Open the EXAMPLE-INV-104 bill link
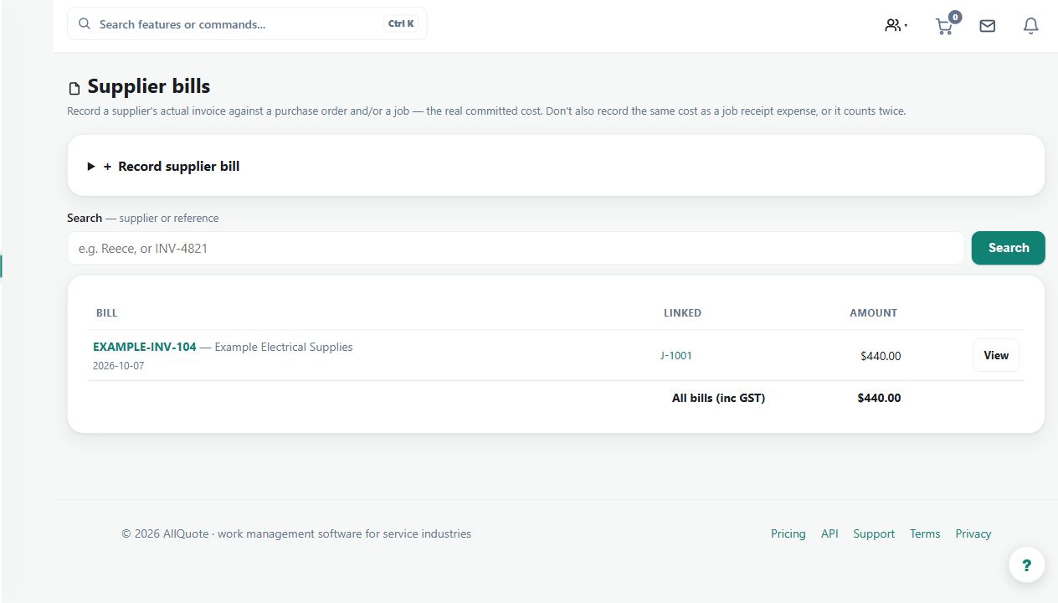This screenshot has height=603, width=1058. [145, 347]
